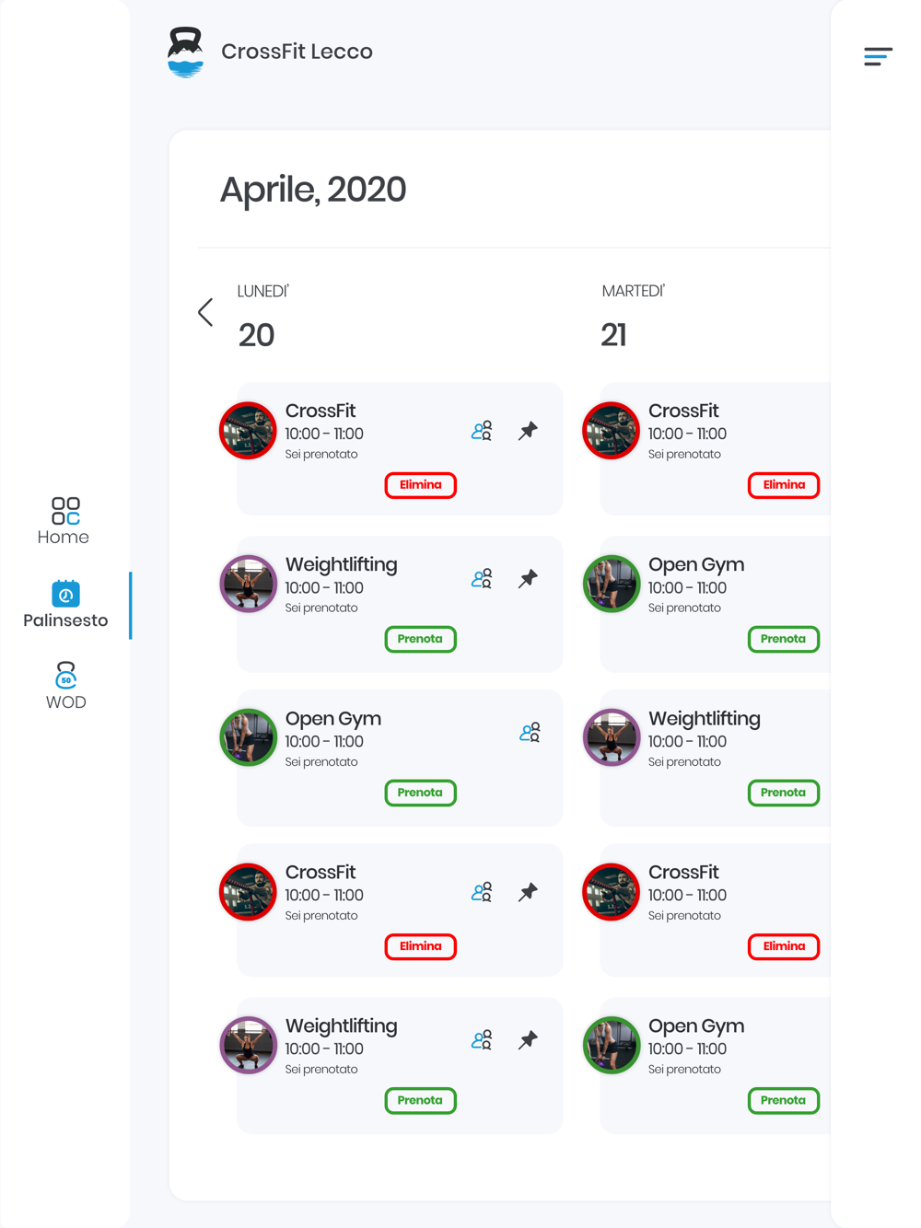
Task: Click the Monday Open Gym class thumbnail
Action: coord(249,737)
